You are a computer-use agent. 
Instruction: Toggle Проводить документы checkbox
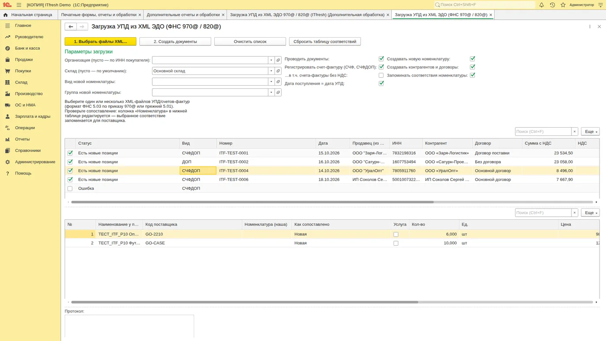[x=381, y=59]
